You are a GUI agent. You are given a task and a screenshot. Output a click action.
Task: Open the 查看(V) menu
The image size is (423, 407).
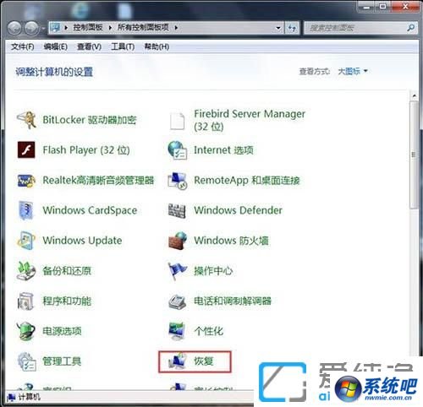90,46
